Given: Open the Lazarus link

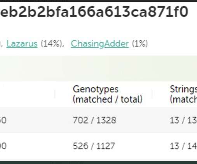Looking at the screenshot, I should (22, 43).
